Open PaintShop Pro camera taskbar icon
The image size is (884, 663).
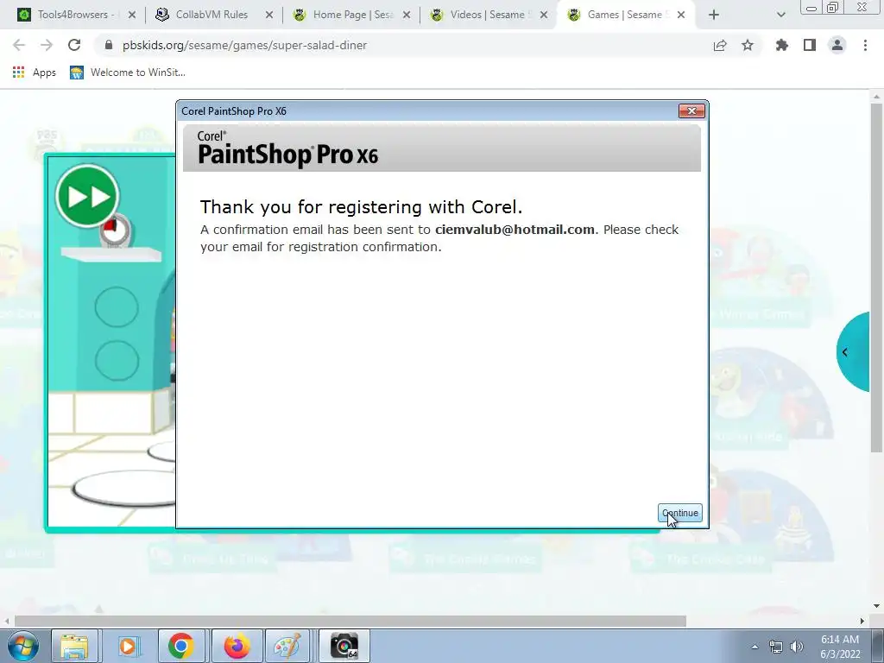pyautogui.click(x=344, y=646)
